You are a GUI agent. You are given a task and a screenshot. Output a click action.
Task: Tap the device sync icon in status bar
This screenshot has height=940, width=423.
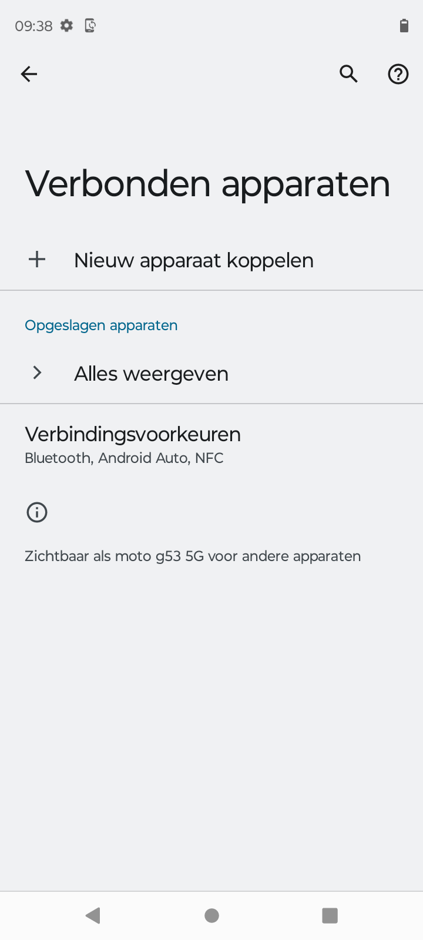point(90,25)
